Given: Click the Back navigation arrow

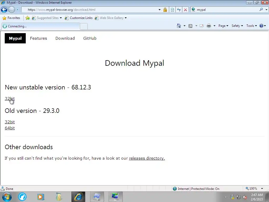Looking at the screenshot, I should 4,10.
